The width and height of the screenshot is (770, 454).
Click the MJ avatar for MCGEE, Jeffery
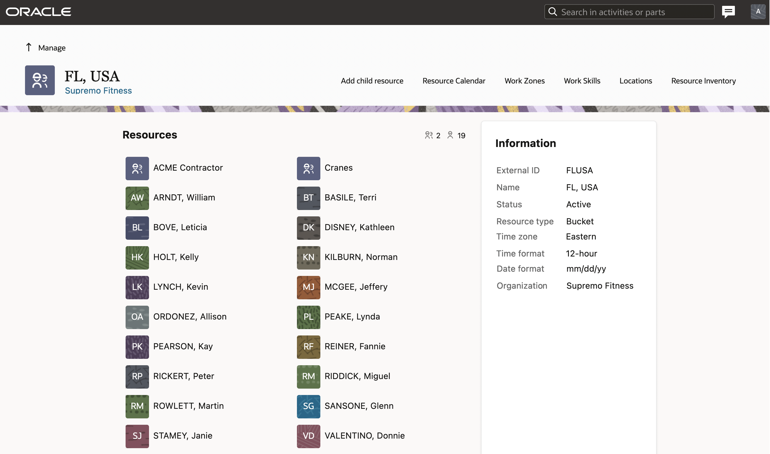click(x=308, y=288)
